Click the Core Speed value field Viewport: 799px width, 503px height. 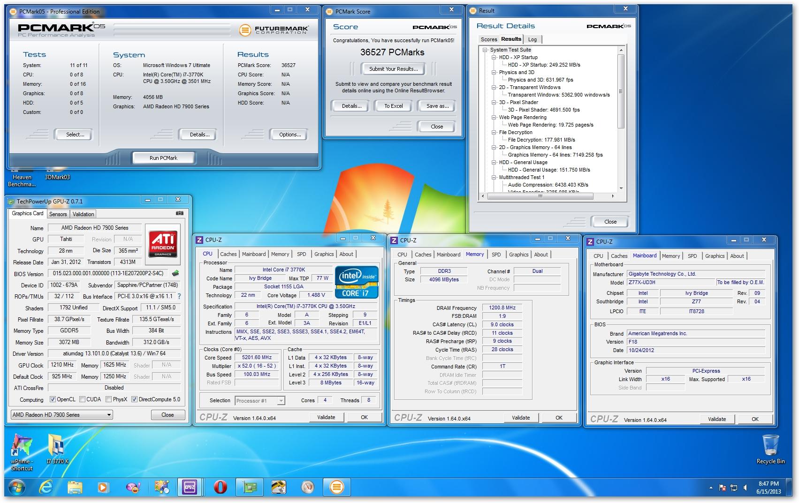tap(258, 358)
